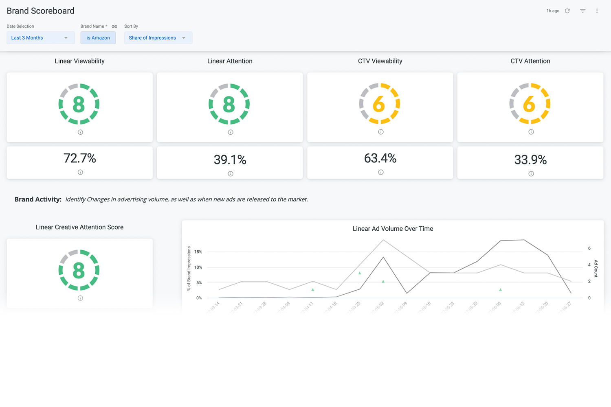Click info icon under Linear Creative Attention Score

[80, 298]
